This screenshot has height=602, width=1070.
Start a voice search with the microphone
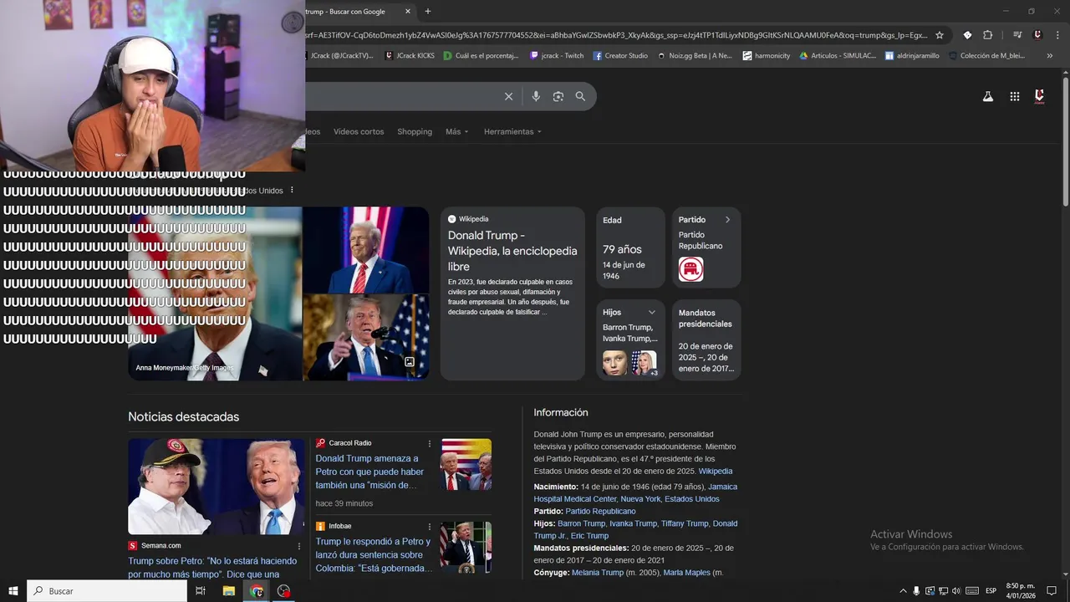[536, 96]
